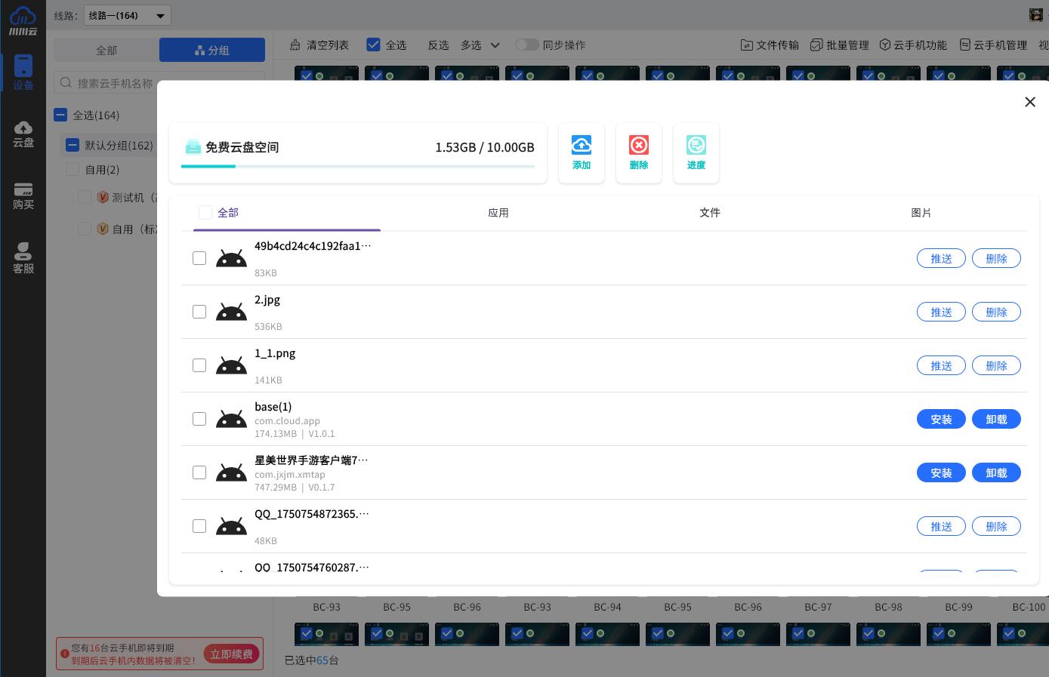The height and width of the screenshot is (677, 1049).
Task: Check the box next to 2.jpg
Action: [199, 312]
